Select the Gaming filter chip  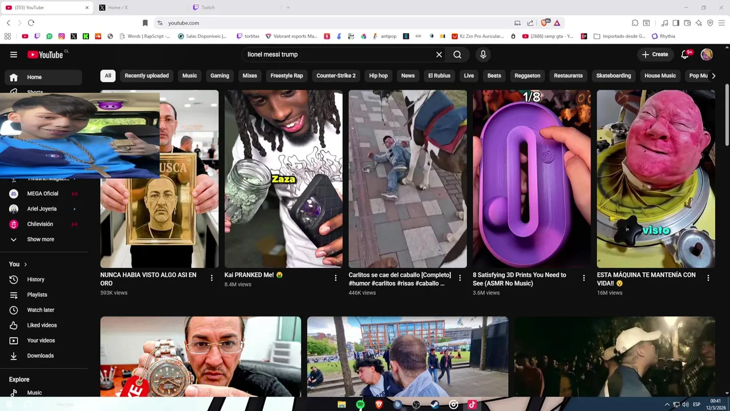220,76
